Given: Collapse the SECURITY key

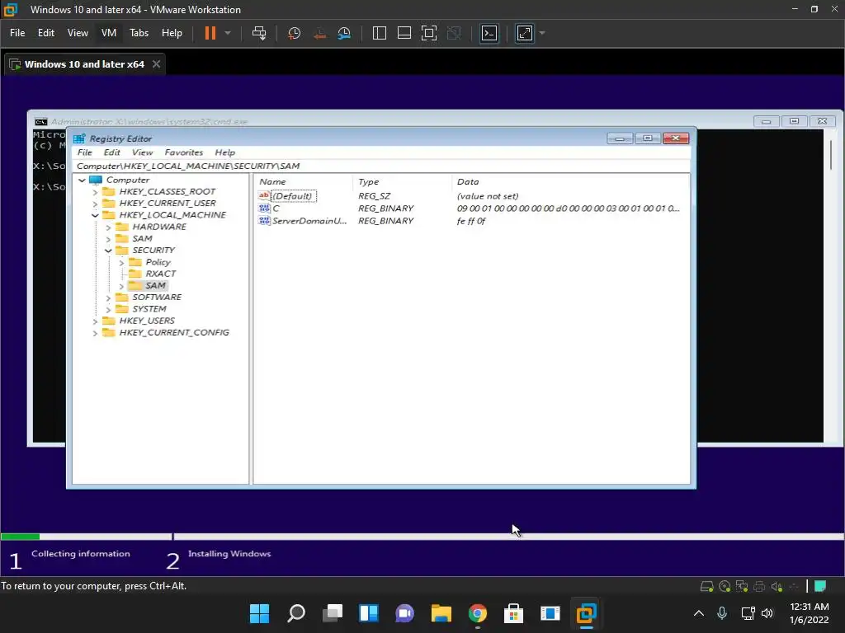Looking at the screenshot, I should (108, 251).
